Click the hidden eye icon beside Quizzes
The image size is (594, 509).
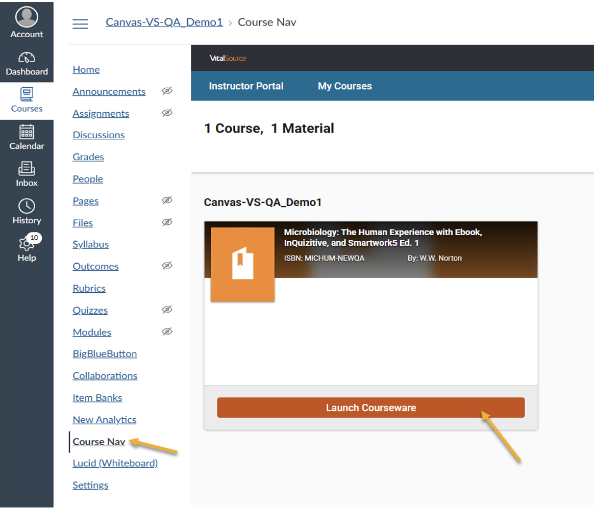pos(167,310)
